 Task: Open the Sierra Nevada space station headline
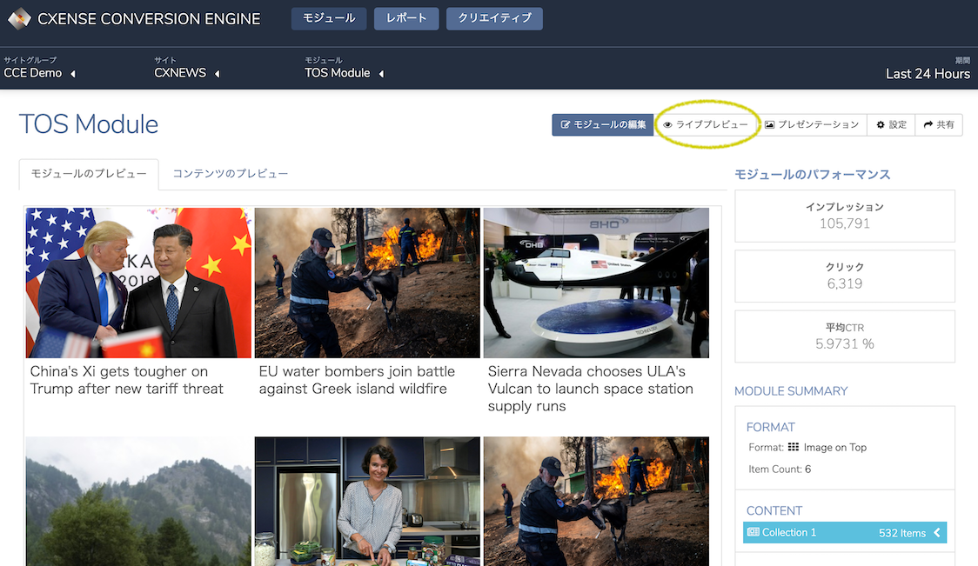tap(590, 389)
